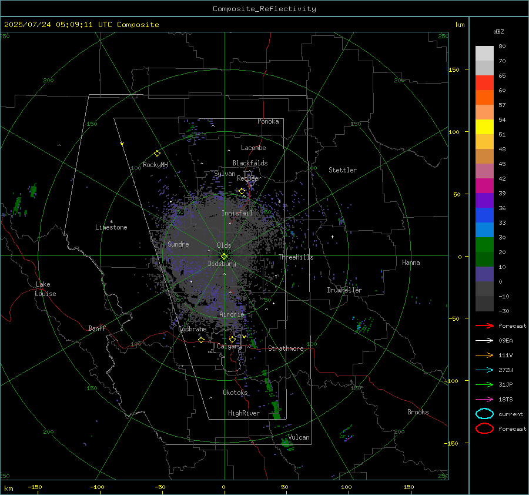Click the Limestone location label

pyautogui.click(x=111, y=227)
